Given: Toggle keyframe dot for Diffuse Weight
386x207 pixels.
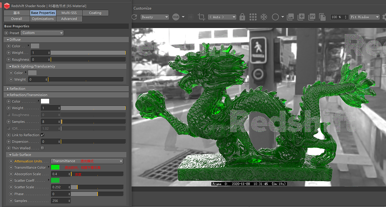Looking at the screenshot, I should tap(9, 53).
